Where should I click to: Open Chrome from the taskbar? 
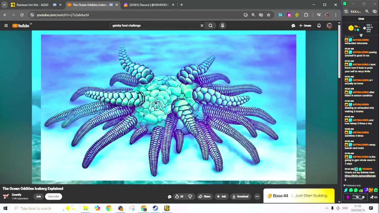[109, 208]
